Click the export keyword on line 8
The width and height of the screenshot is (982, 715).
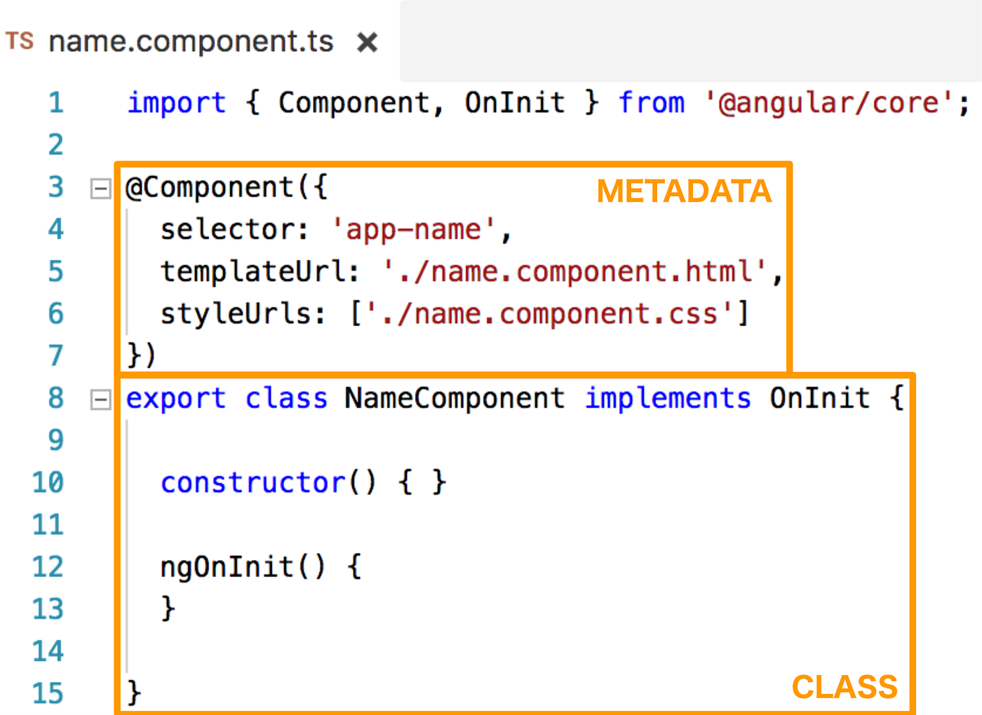click(175, 398)
